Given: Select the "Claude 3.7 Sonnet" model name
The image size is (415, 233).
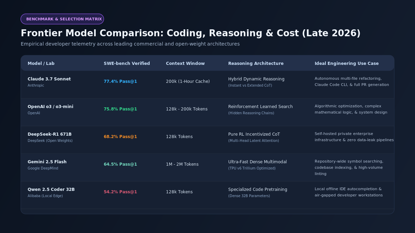Looking at the screenshot, I should point(49,79).
